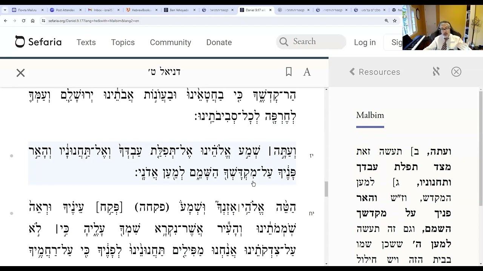Click the browser back arrow
Viewport: 483px width, 271px height.
6,21
